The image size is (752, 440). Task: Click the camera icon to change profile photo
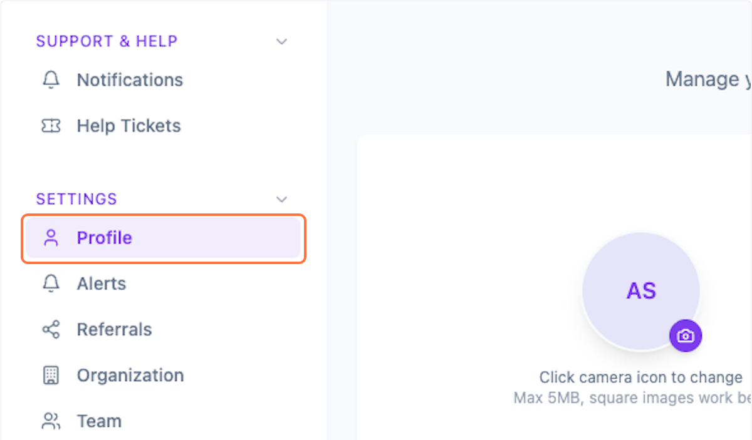[x=686, y=336]
